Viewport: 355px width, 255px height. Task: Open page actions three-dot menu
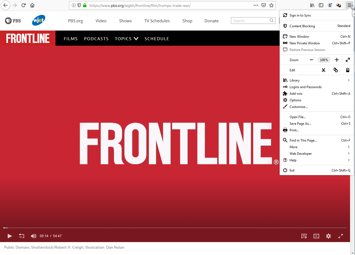(x=256, y=5)
